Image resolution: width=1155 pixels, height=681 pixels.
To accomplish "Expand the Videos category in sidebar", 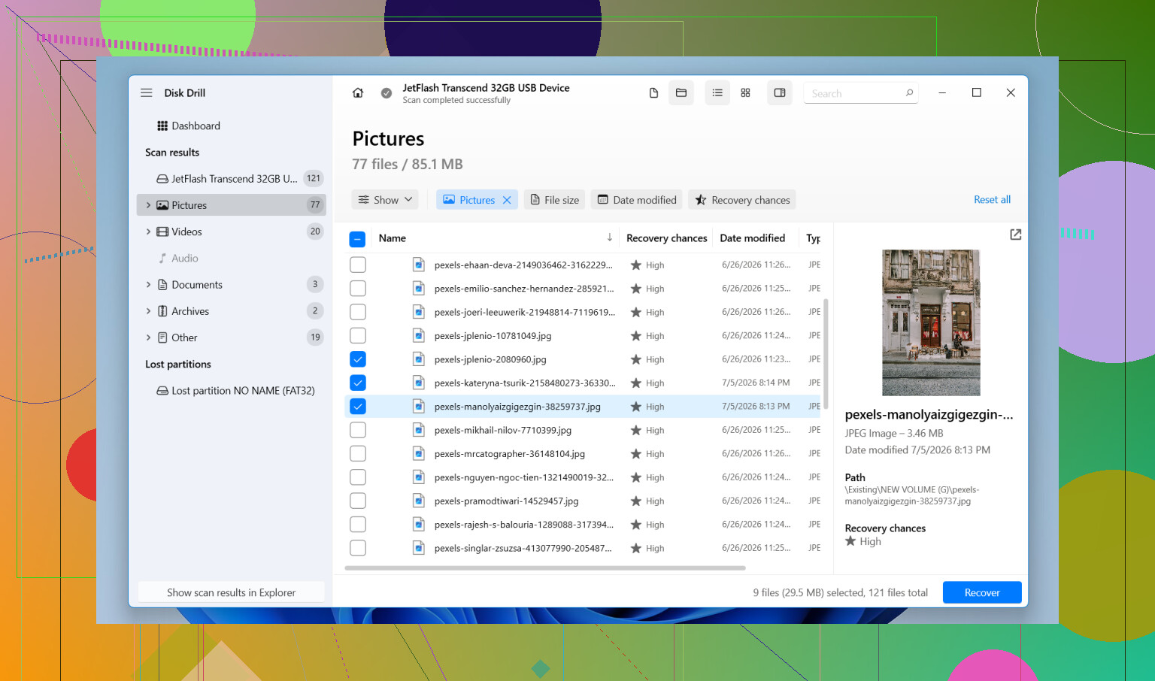I will coord(148,232).
